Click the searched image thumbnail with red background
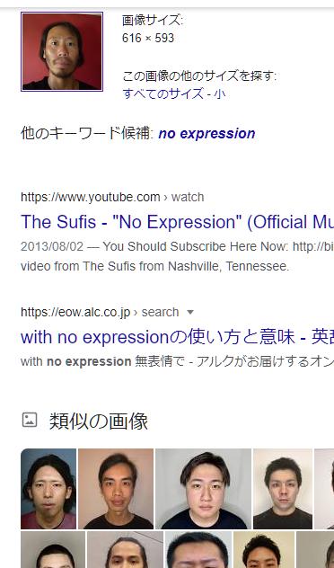334x568 pixels. pos(62,51)
